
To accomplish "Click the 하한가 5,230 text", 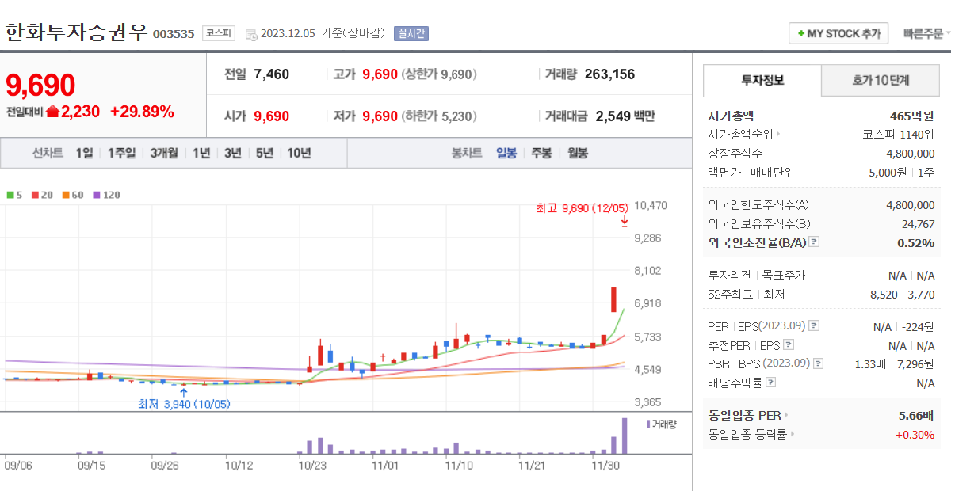I will 438,116.
